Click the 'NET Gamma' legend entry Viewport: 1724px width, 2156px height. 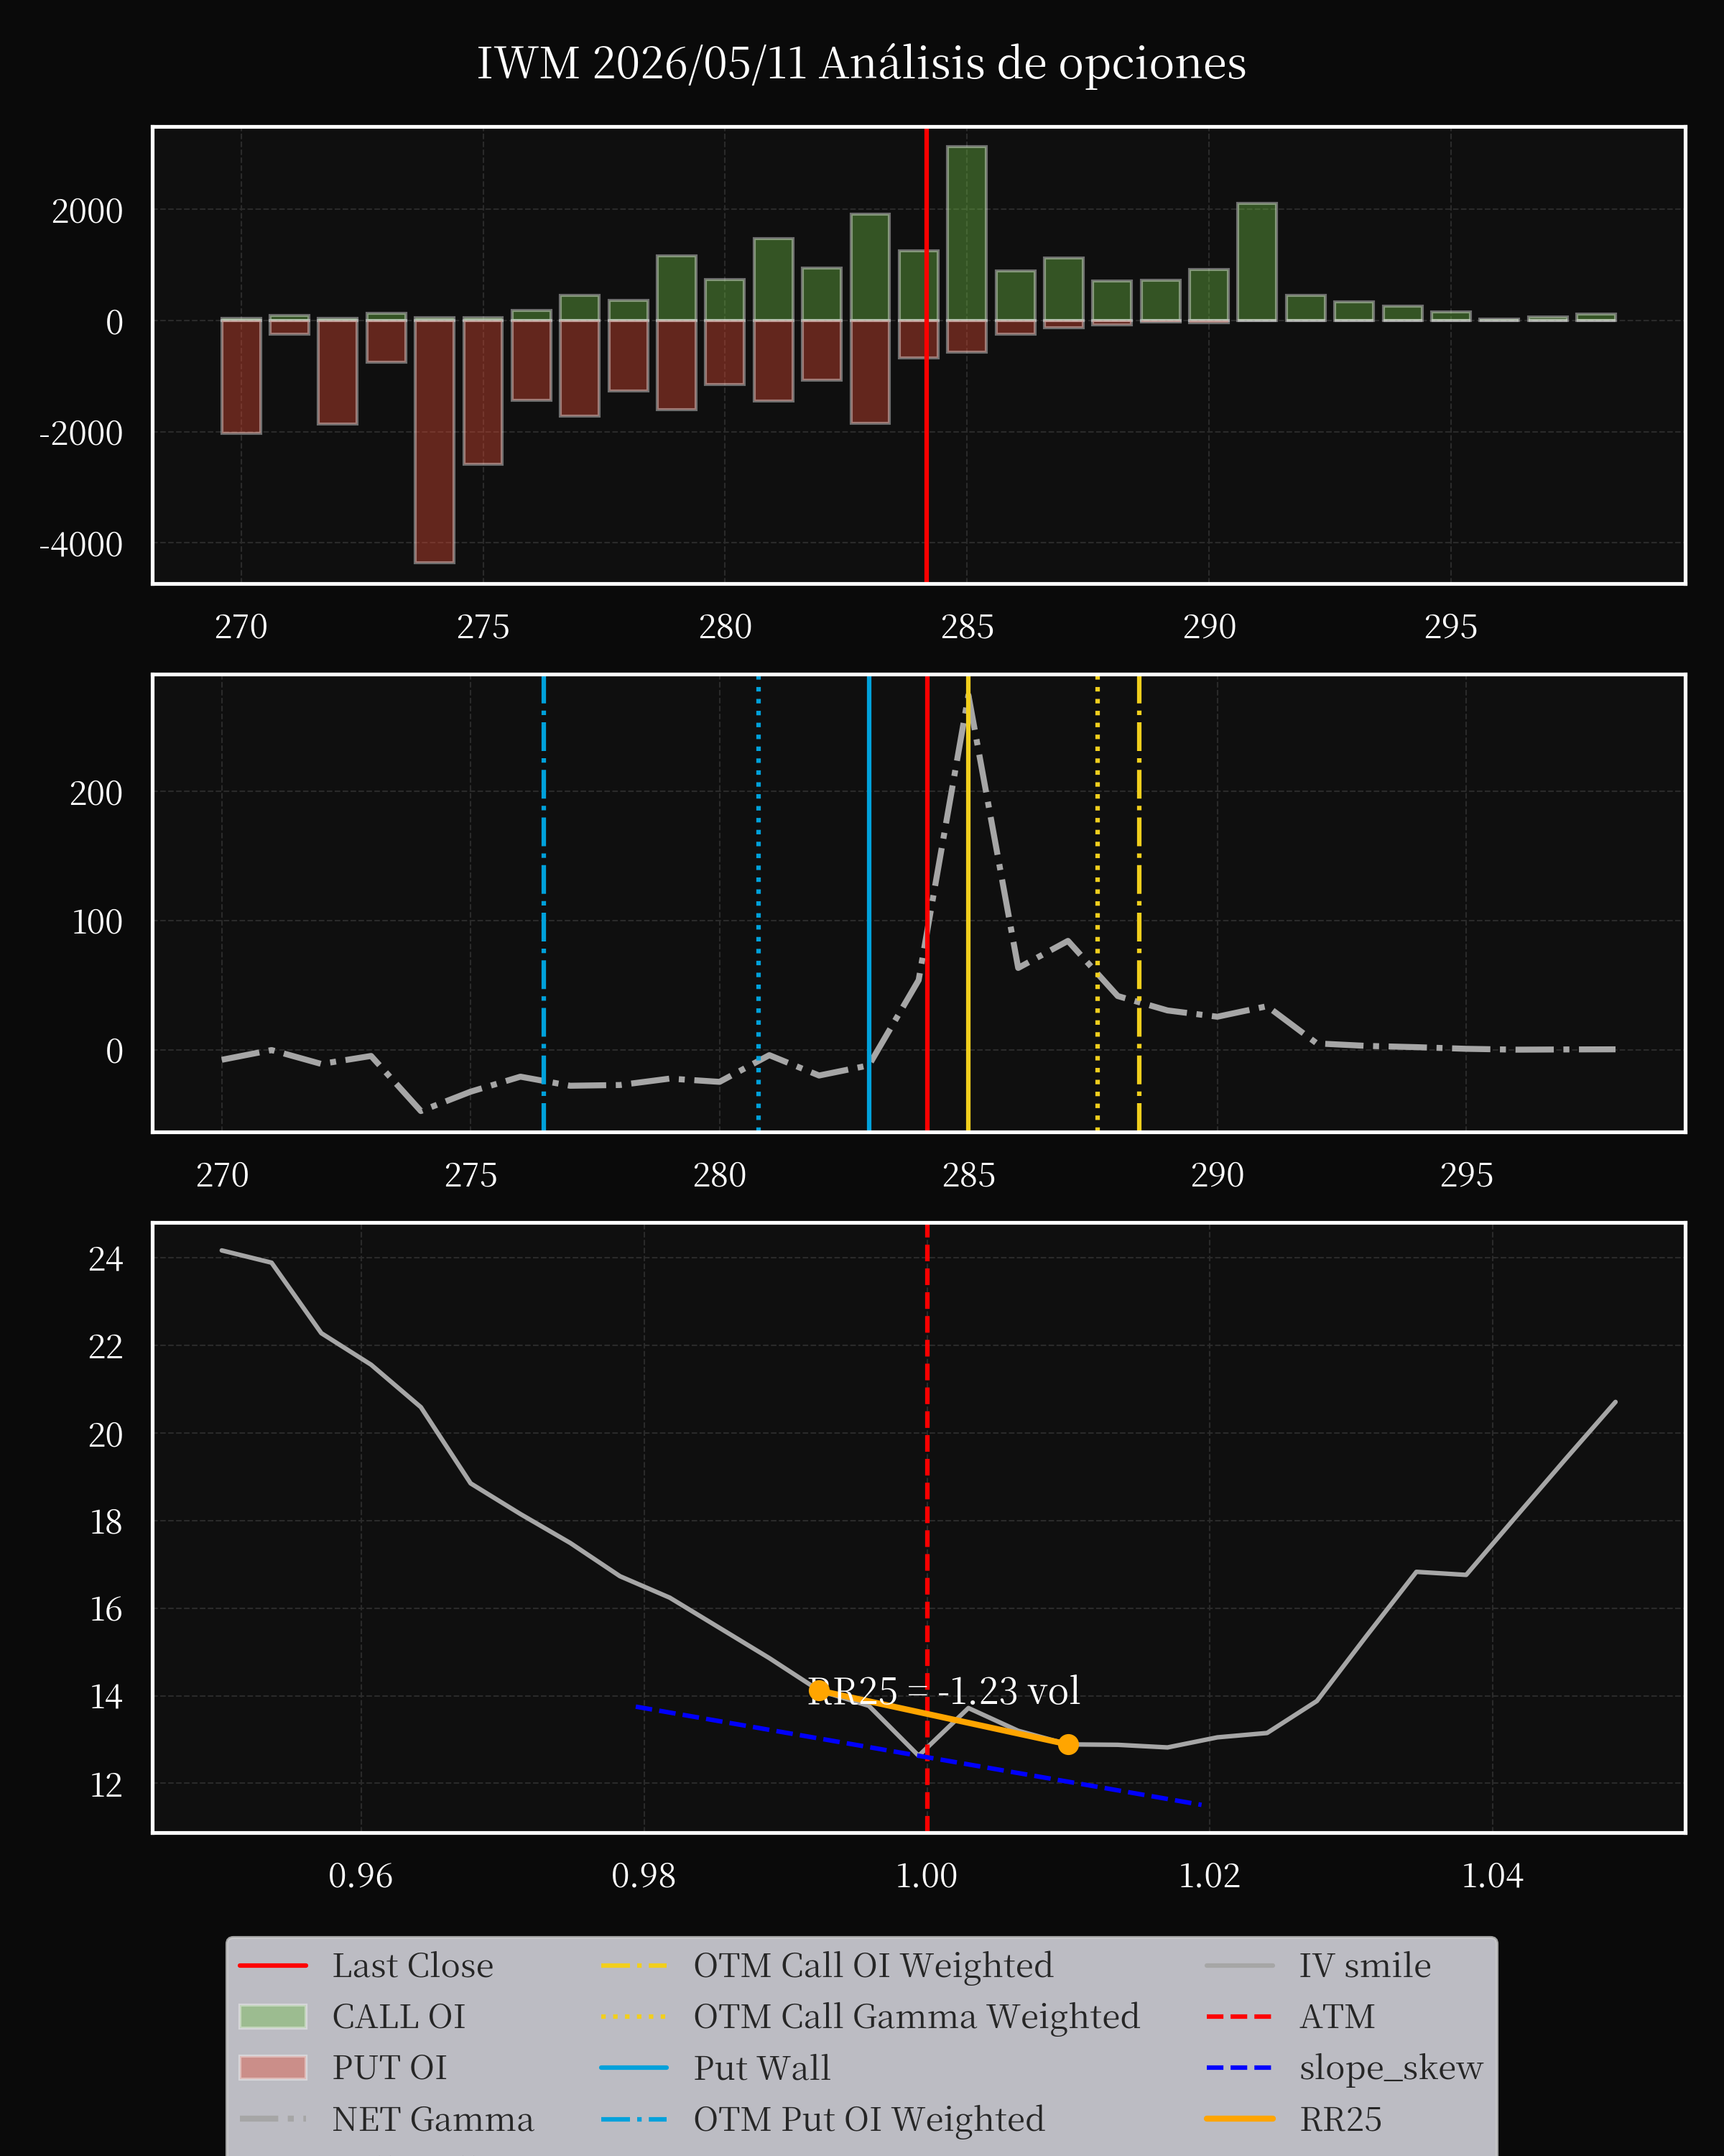tap(386, 2119)
